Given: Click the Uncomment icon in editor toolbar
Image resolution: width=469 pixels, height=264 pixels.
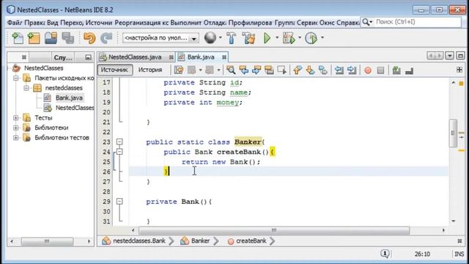Looking at the screenshot, I should click(x=409, y=70).
